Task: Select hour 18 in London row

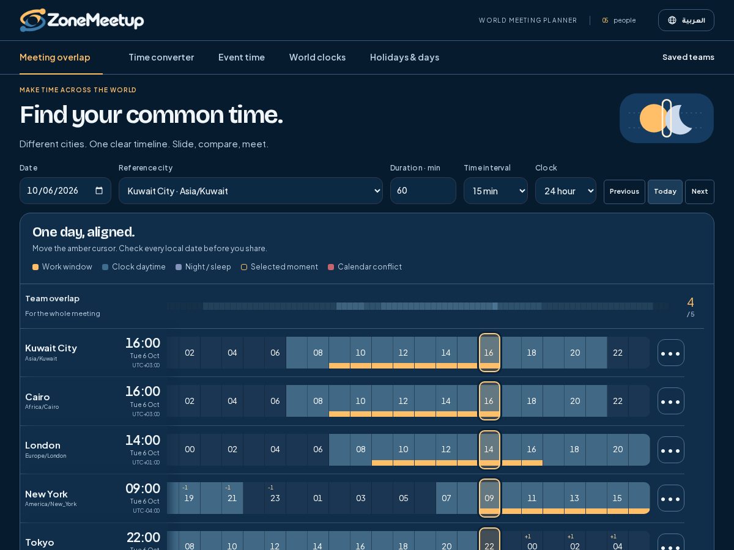Action: tap(575, 450)
